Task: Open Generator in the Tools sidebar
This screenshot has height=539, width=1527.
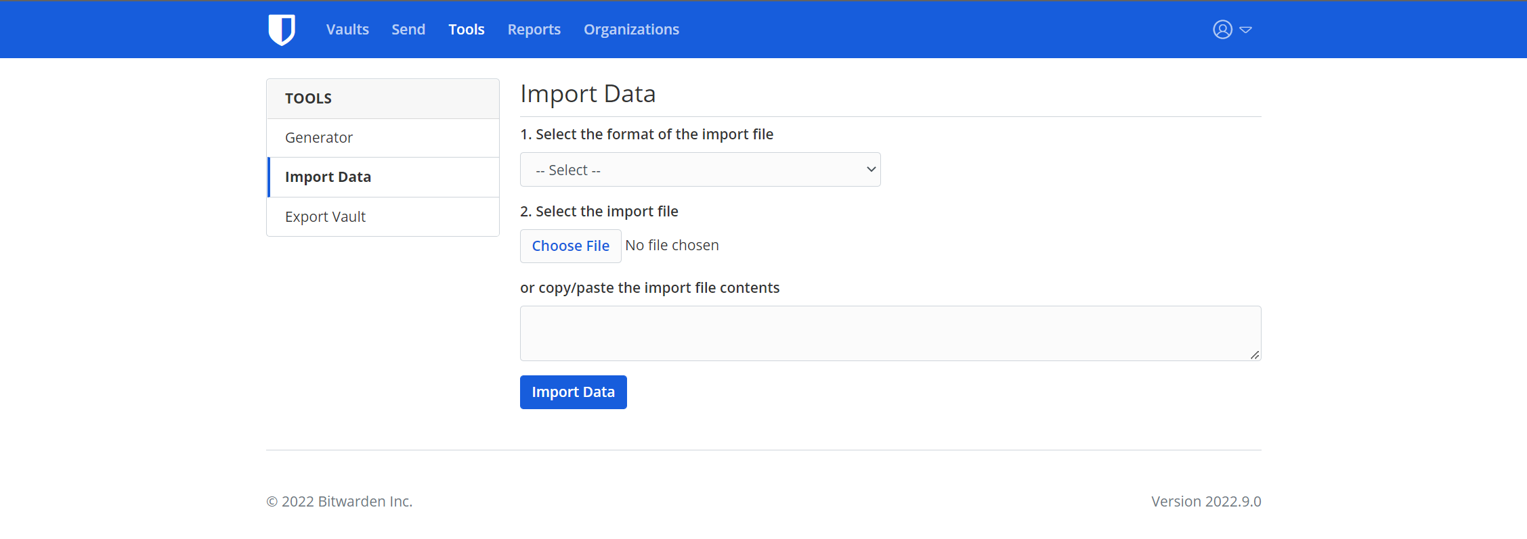Action: point(383,138)
